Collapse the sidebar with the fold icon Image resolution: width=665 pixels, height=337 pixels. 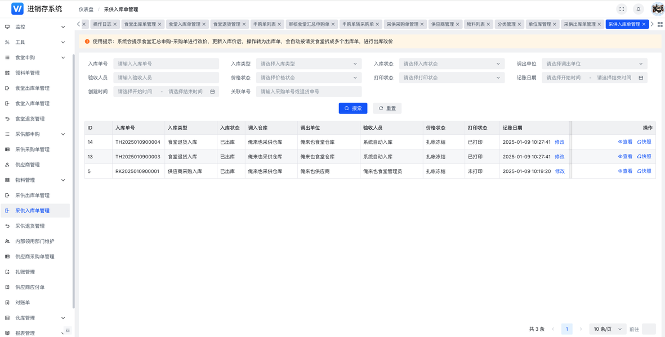[x=68, y=330]
